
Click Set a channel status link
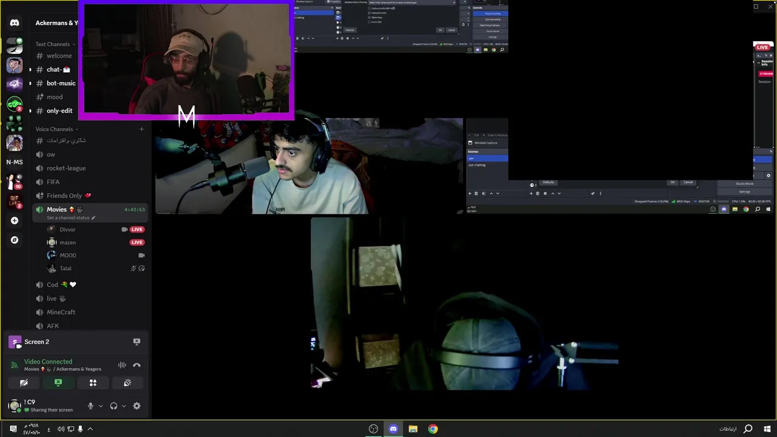click(x=67, y=218)
